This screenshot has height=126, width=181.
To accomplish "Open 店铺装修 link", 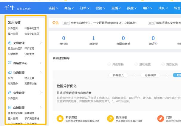I will click(29, 113).
